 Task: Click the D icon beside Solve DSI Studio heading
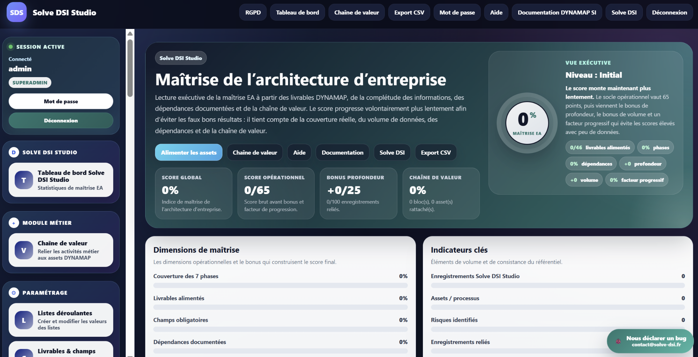[x=14, y=152]
